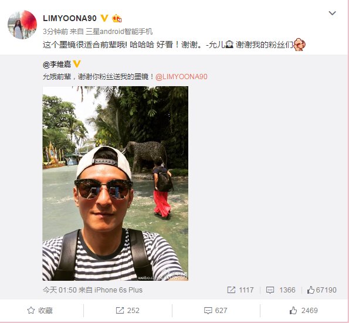Open the iPhone 6s Plus source link
Screen dimensions: 349x323
coord(118,290)
